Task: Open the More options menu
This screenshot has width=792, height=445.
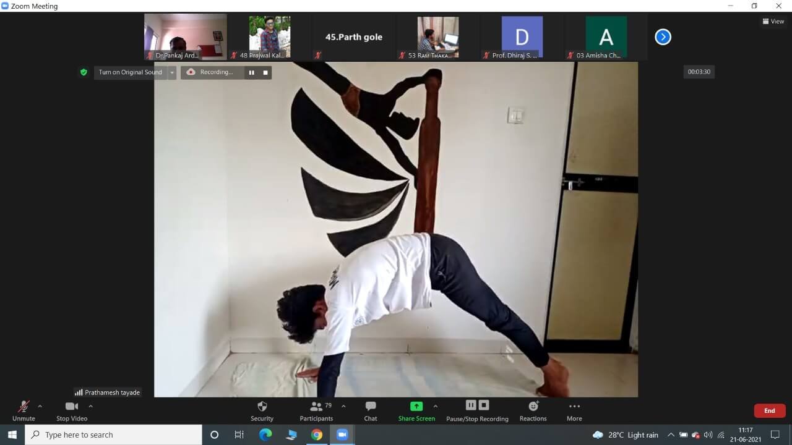Action: click(x=574, y=411)
